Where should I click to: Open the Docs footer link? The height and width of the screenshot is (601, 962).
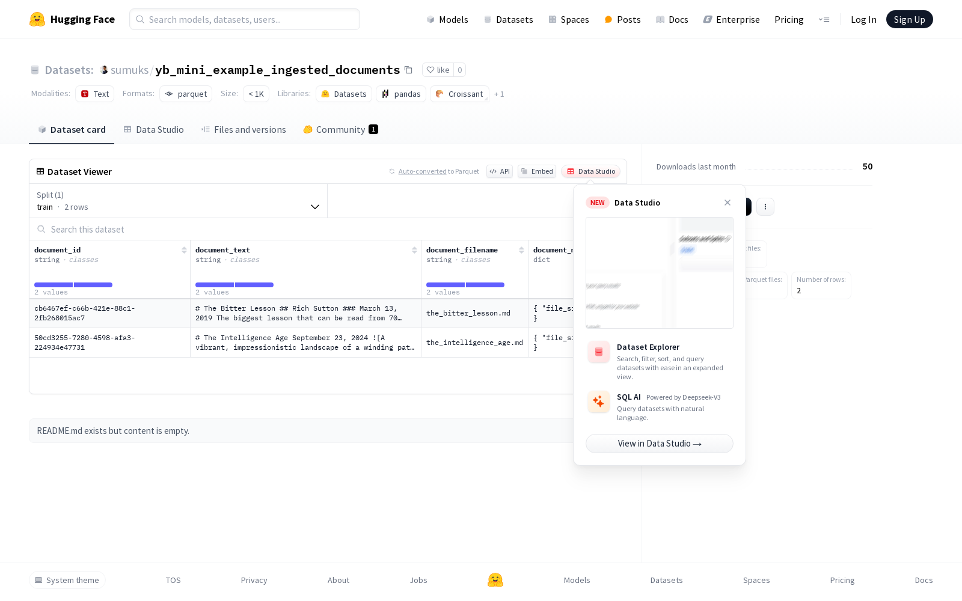924,580
